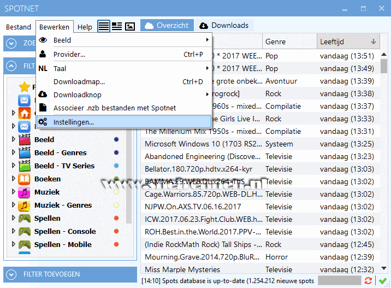Select the Bellator.180.720p.hdtv.x264-kyr row

[260, 169]
